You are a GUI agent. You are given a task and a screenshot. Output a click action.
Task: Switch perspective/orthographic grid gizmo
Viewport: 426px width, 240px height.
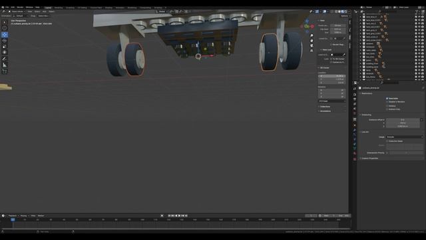click(x=312, y=51)
